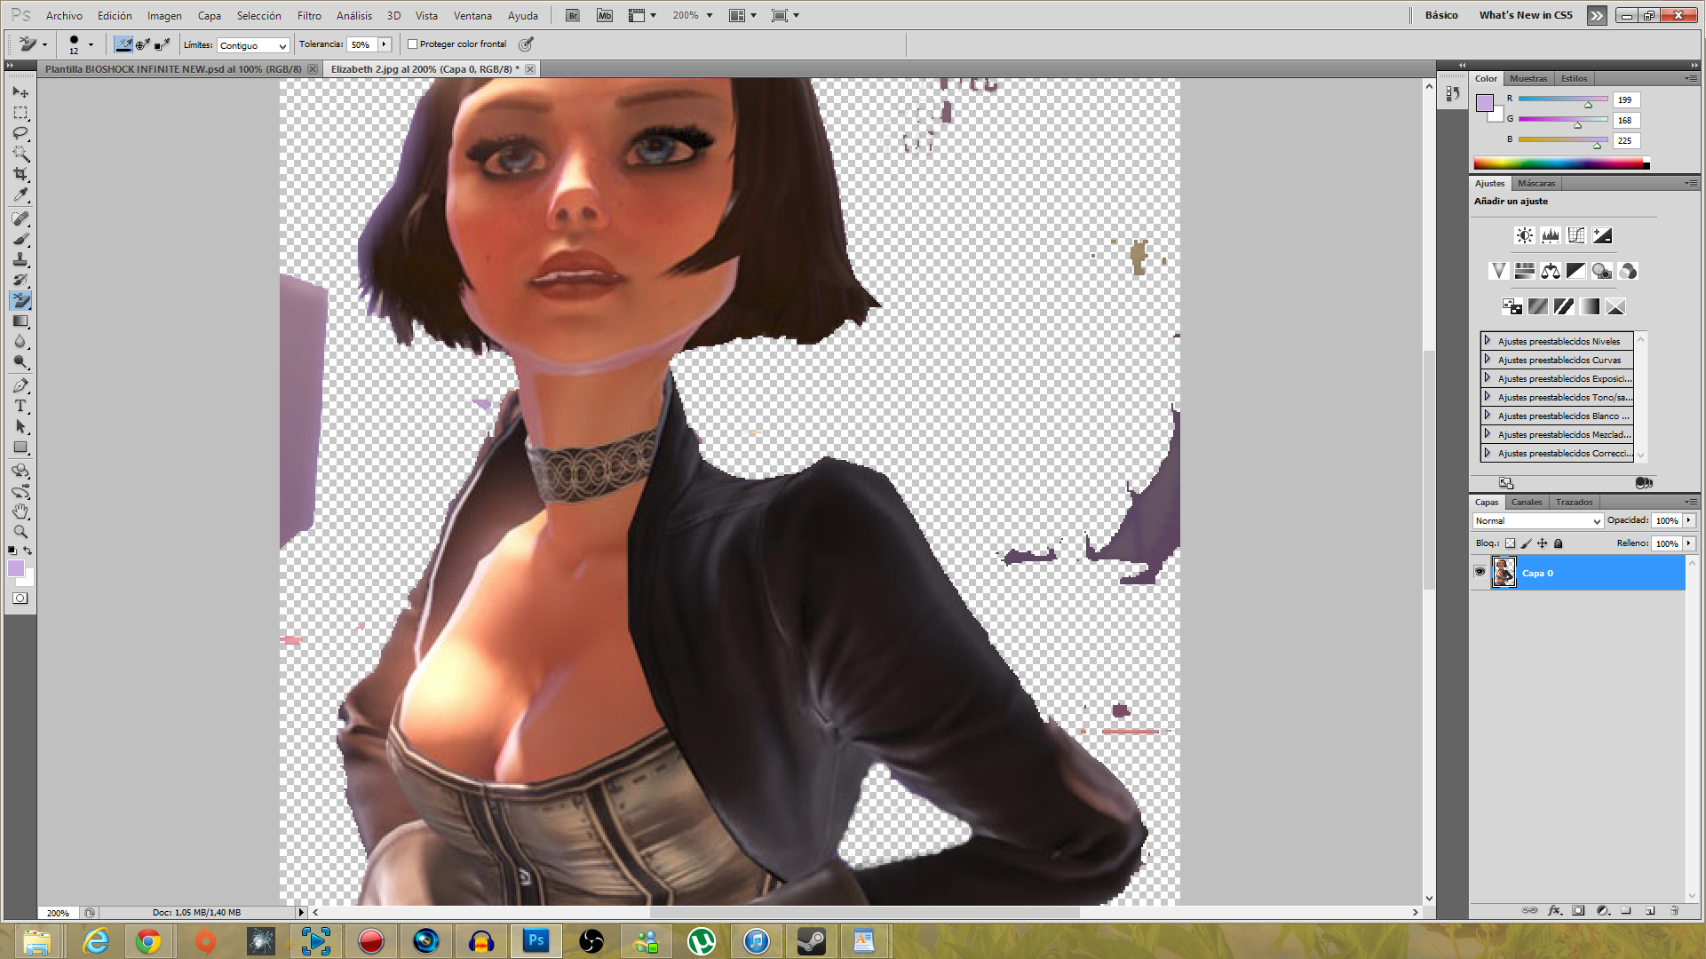Open the Tolerancia slider arrow
Viewport: 1706px width, 959px height.
point(385,44)
